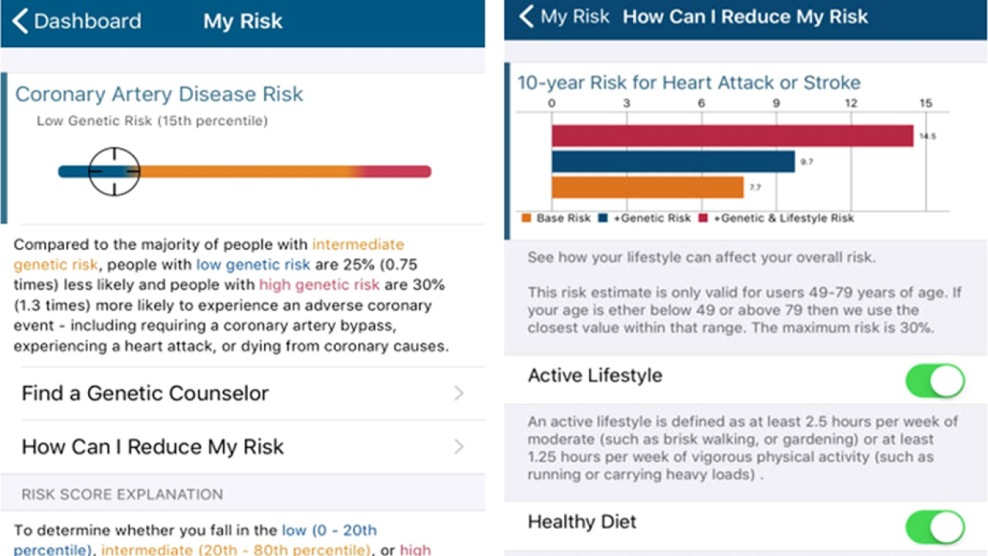
Task: Disable the Healthy Diet toggle
Action: tap(935, 527)
